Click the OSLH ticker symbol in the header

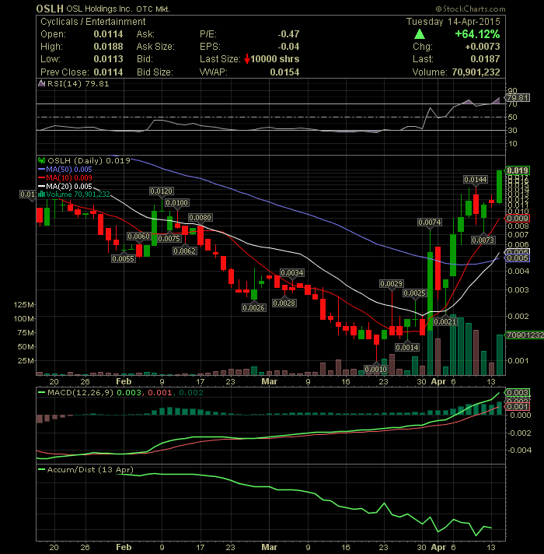tap(50, 9)
